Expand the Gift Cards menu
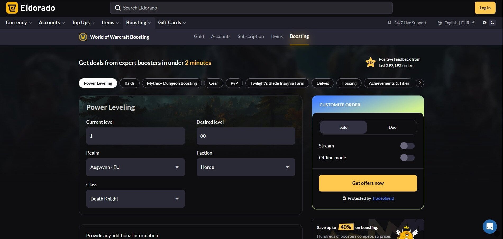Image resolution: width=503 pixels, height=239 pixels. [172, 23]
